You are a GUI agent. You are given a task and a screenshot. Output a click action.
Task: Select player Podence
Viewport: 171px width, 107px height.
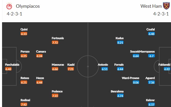pyautogui.click(x=57, y=91)
